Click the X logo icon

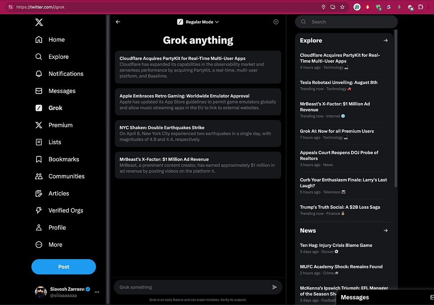tap(39, 22)
